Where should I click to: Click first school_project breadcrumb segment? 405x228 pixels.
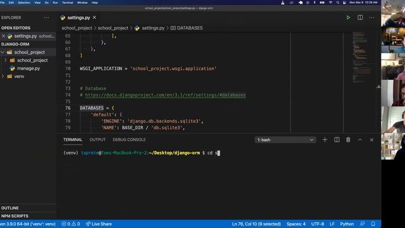pos(77,28)
